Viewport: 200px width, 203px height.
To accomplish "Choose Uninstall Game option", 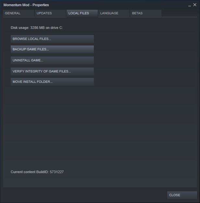I will (x=52, y=60).
